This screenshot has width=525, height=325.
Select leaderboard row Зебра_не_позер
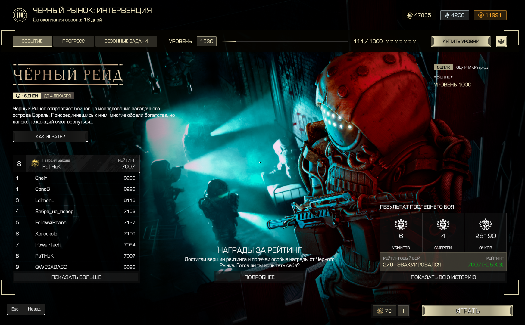click(x=76, y=211)
